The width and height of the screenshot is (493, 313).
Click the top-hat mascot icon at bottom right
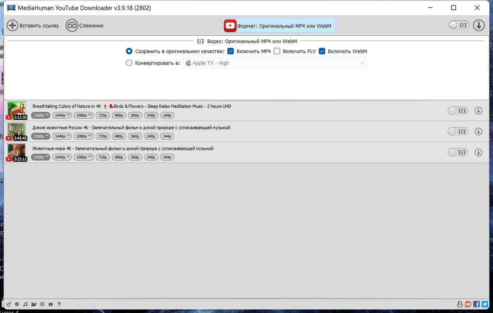click(x=459, y=304)
